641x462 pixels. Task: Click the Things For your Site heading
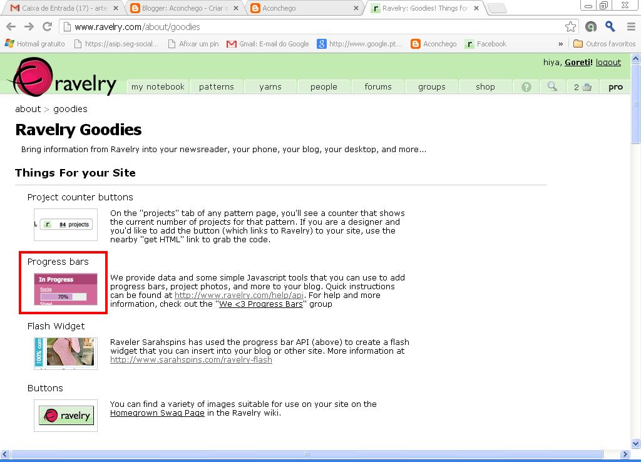75,173
